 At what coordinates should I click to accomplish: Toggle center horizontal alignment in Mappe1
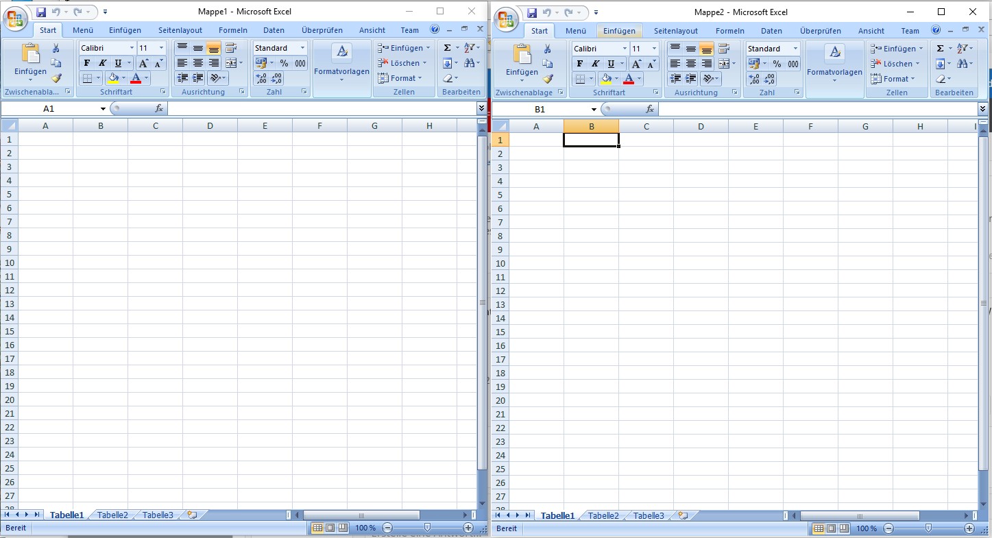coord(198,63)
